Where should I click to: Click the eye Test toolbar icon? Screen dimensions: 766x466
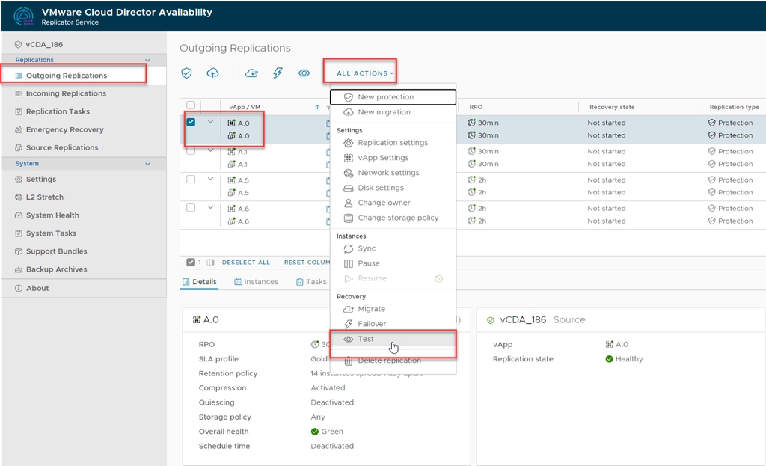click(304, 73)
